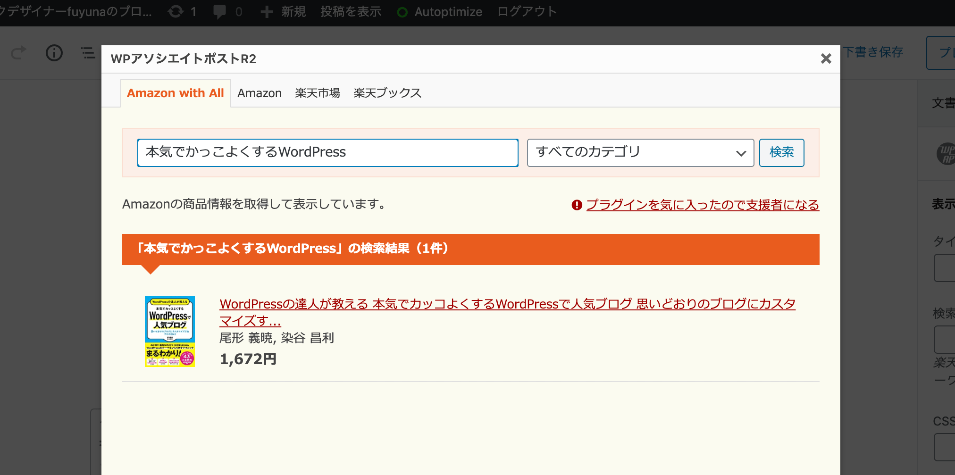Click the WordPress book cover thumbnail
The image size is (955, 475).
(170, 332)
